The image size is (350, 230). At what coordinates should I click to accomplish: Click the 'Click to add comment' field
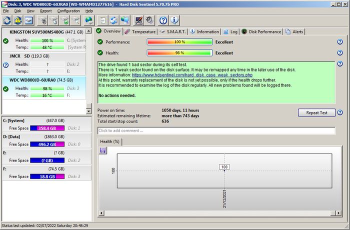(x=216, y=130)
